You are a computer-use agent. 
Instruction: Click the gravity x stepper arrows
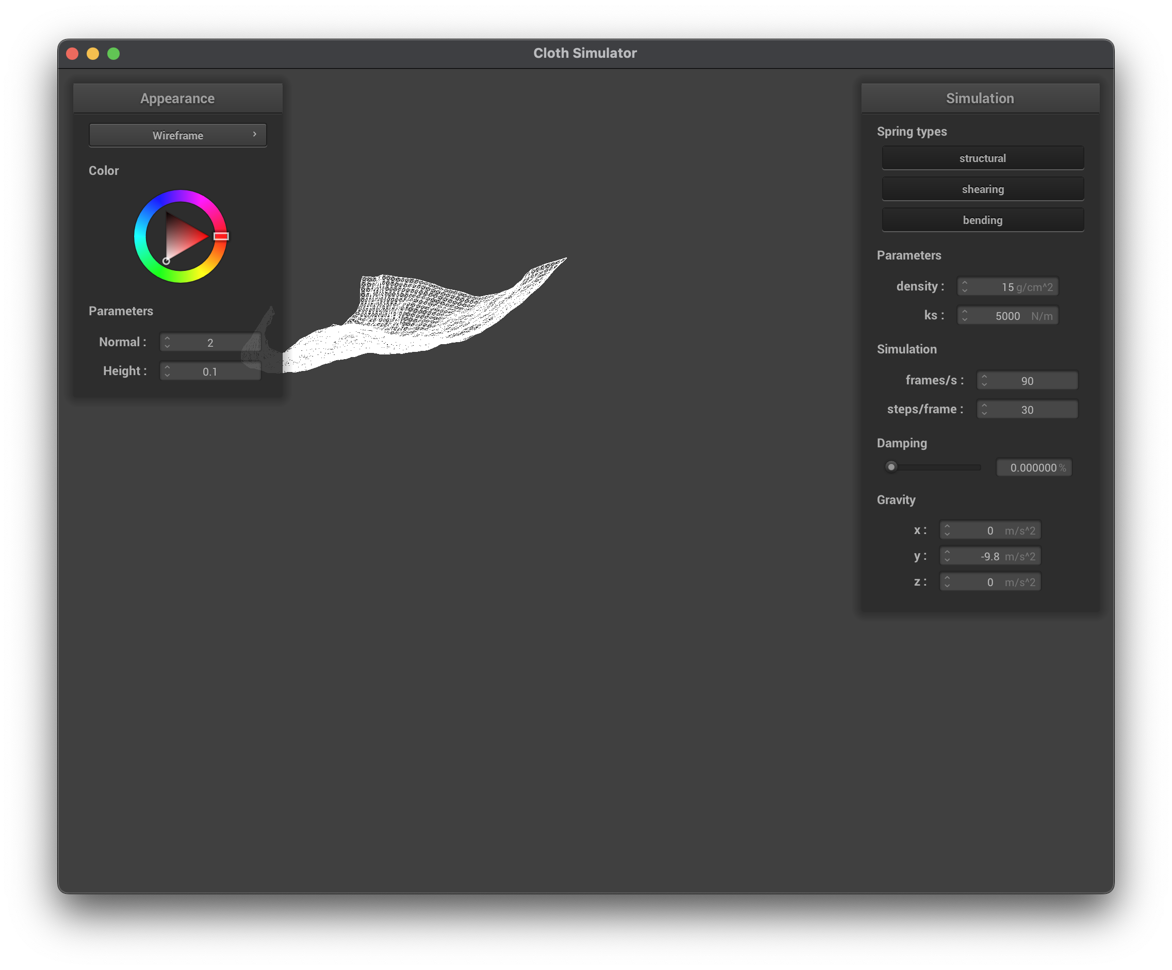click(947, 530)
